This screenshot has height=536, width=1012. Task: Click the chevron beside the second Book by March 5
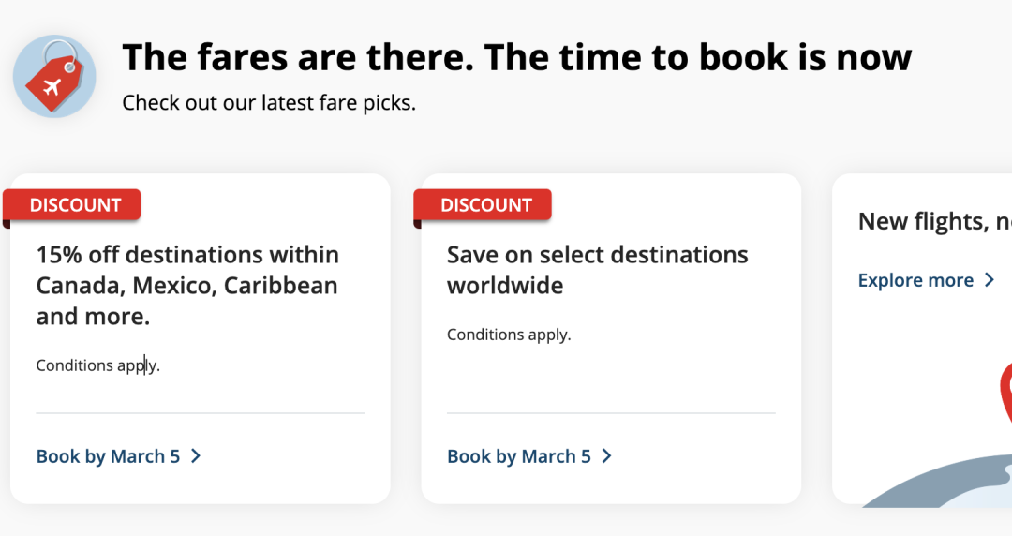pos(606,456)
